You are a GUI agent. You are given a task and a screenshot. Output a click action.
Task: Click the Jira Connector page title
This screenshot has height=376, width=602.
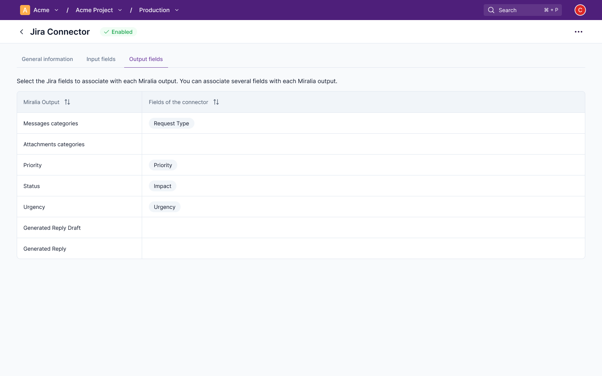point(60,32)
